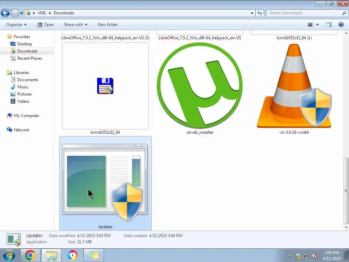The height and width of the screenshot is (262, 349).
Task: Click the Date created value 4/11/2023 3:04 PM
Action: 166,236
